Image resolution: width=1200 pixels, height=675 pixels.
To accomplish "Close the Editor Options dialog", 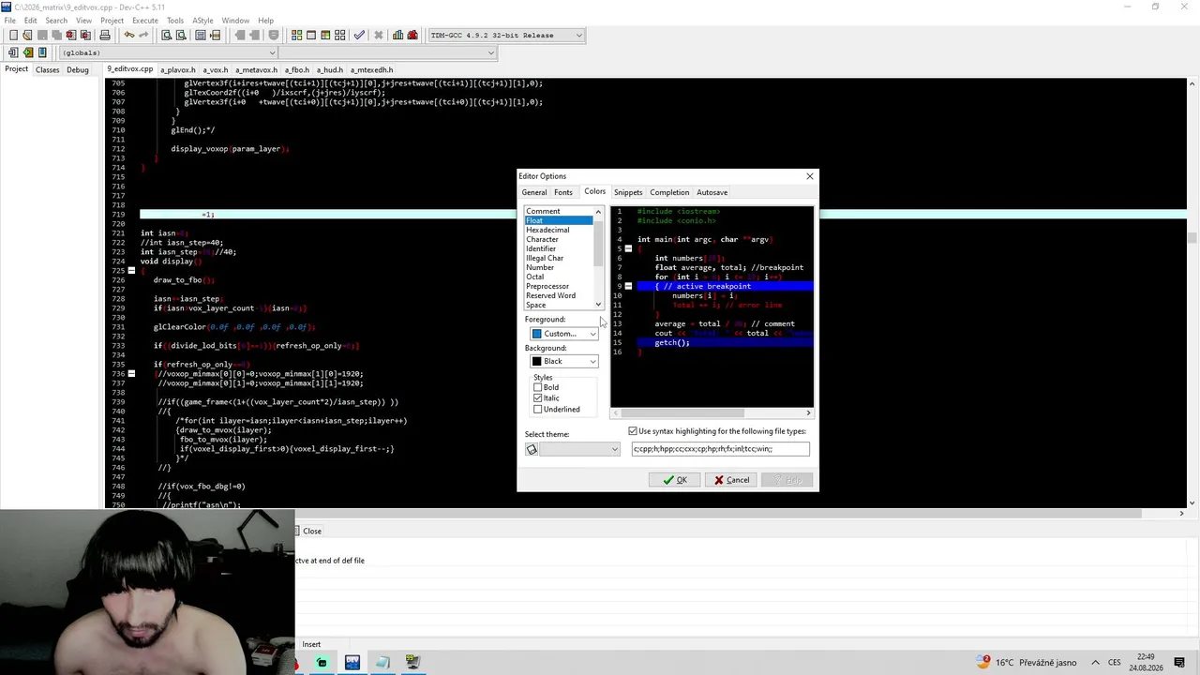I will [810, 176].
